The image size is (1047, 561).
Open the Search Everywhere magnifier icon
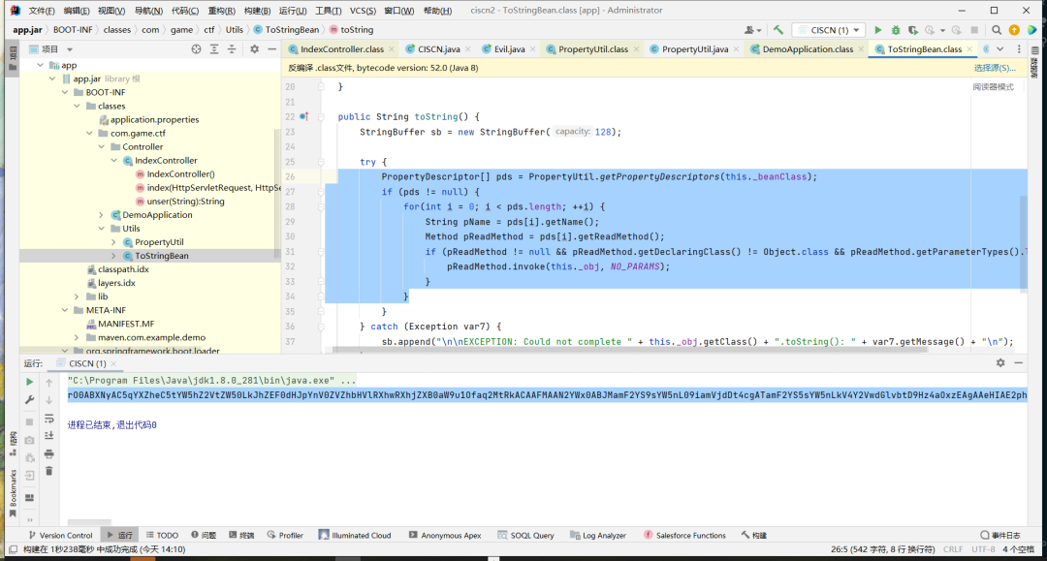[x=997, y=30]
